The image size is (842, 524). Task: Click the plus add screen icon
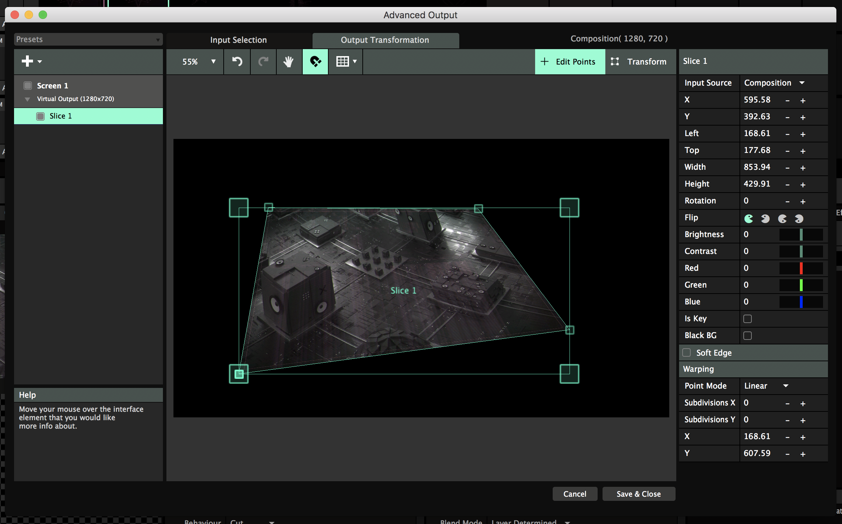27,61
